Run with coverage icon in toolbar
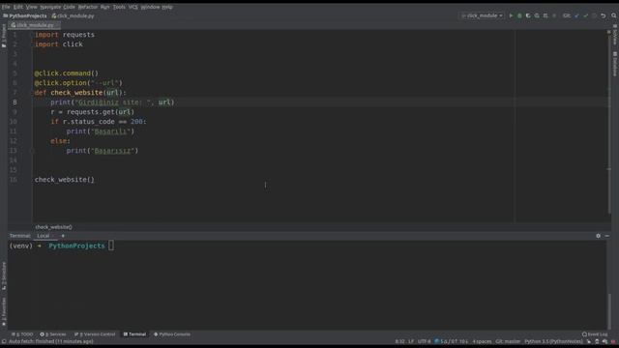This screenshot has width=619, height=348. (528, 15)
